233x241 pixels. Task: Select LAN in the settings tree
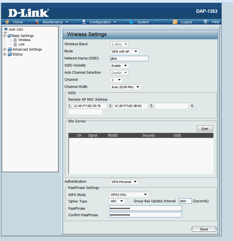click(x=21, y=44)
